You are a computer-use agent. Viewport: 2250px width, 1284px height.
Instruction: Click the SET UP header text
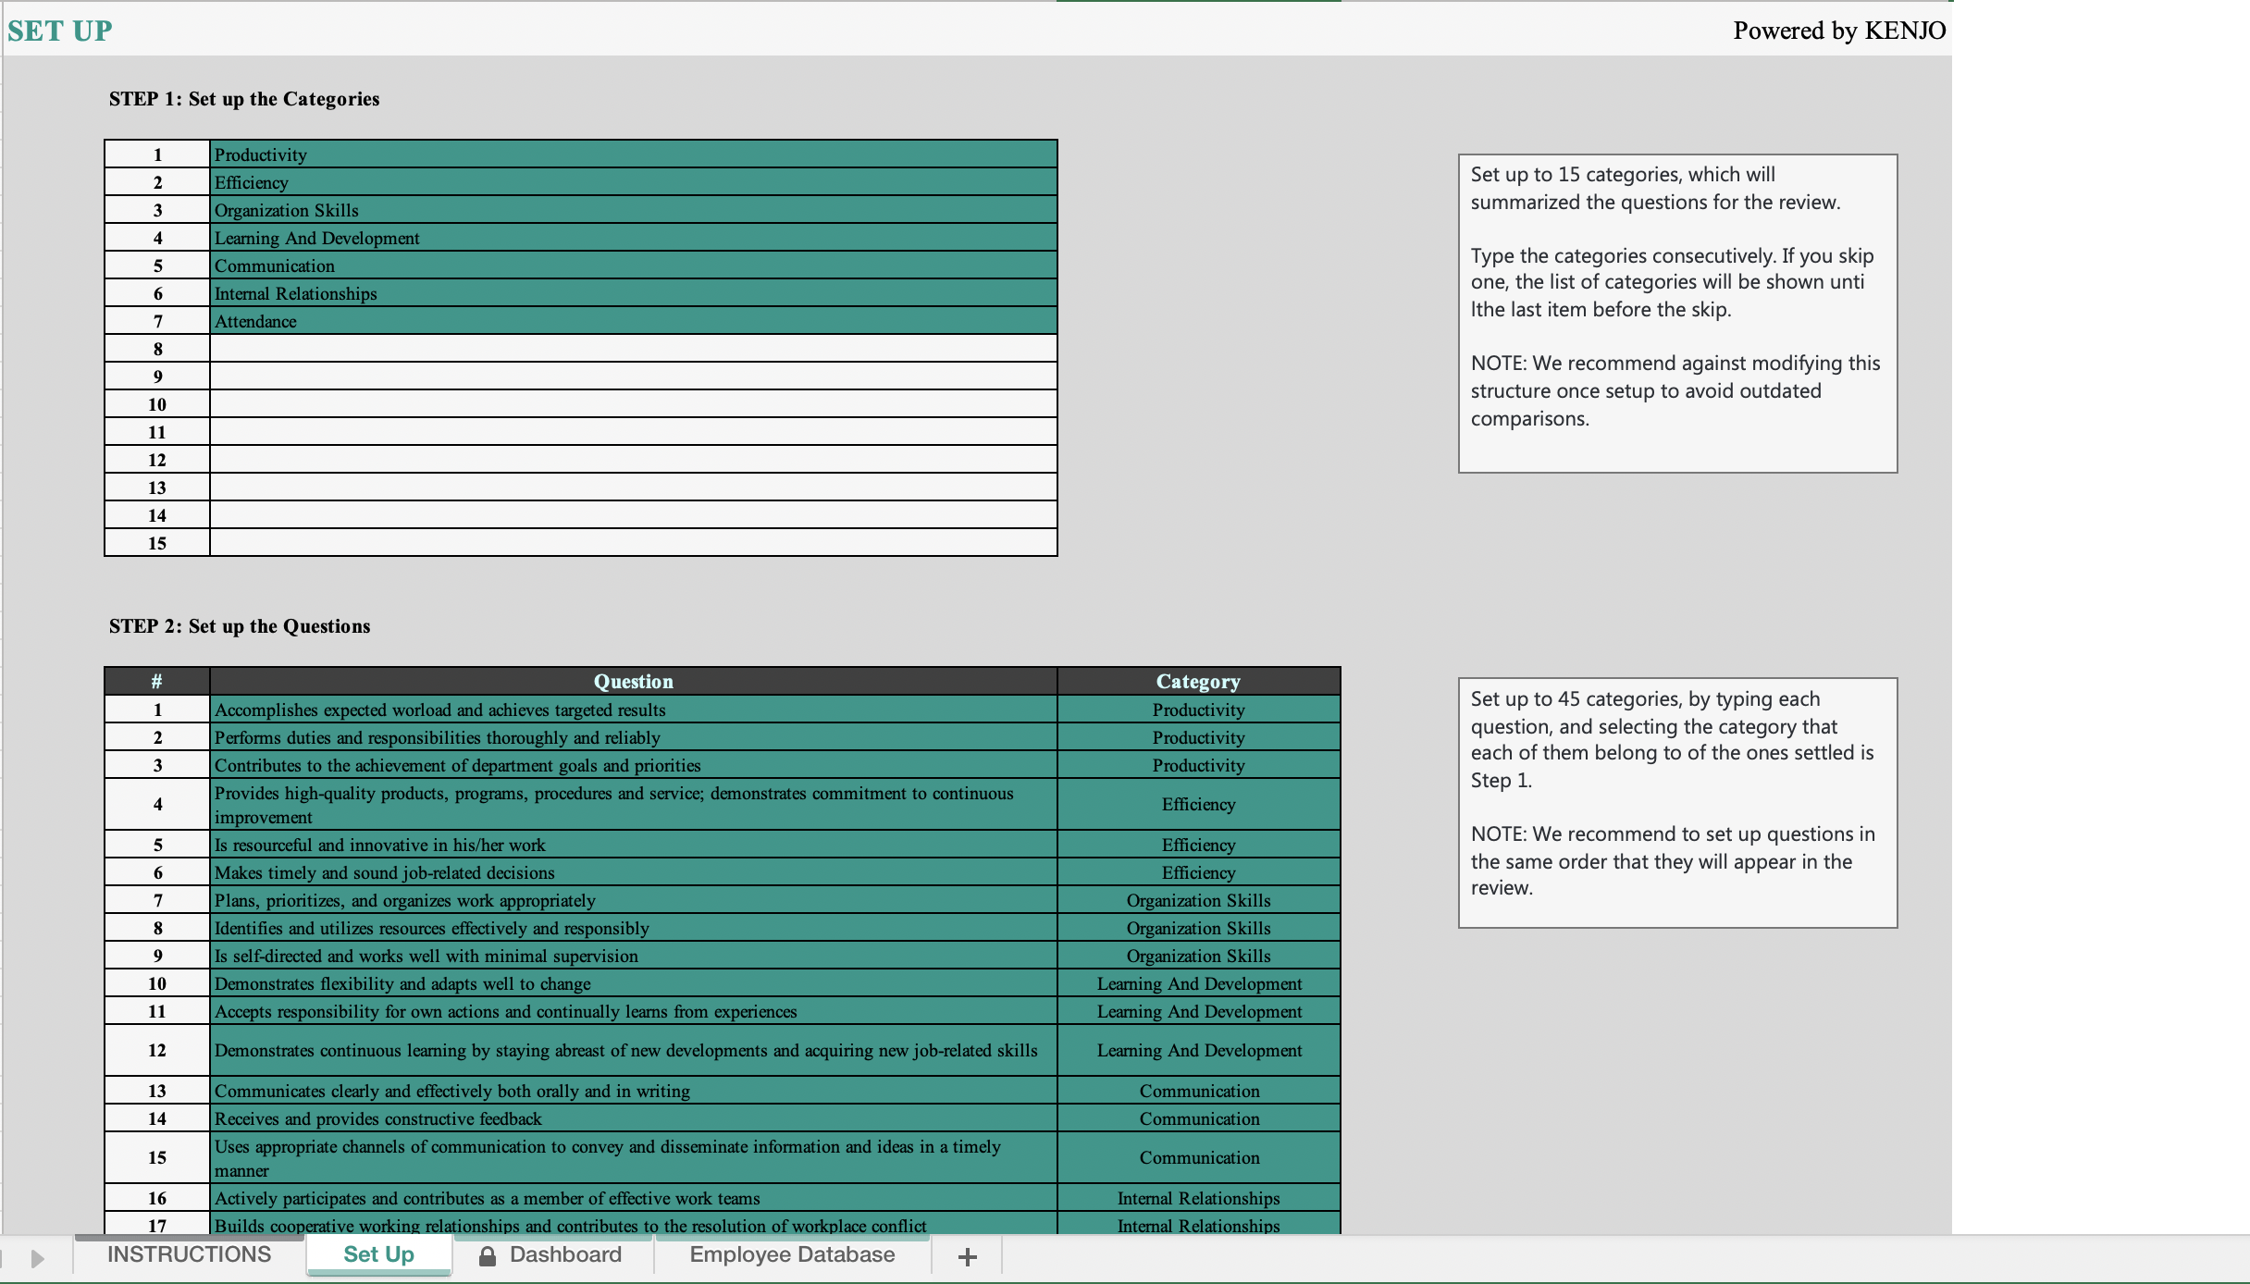pos(62,30)
